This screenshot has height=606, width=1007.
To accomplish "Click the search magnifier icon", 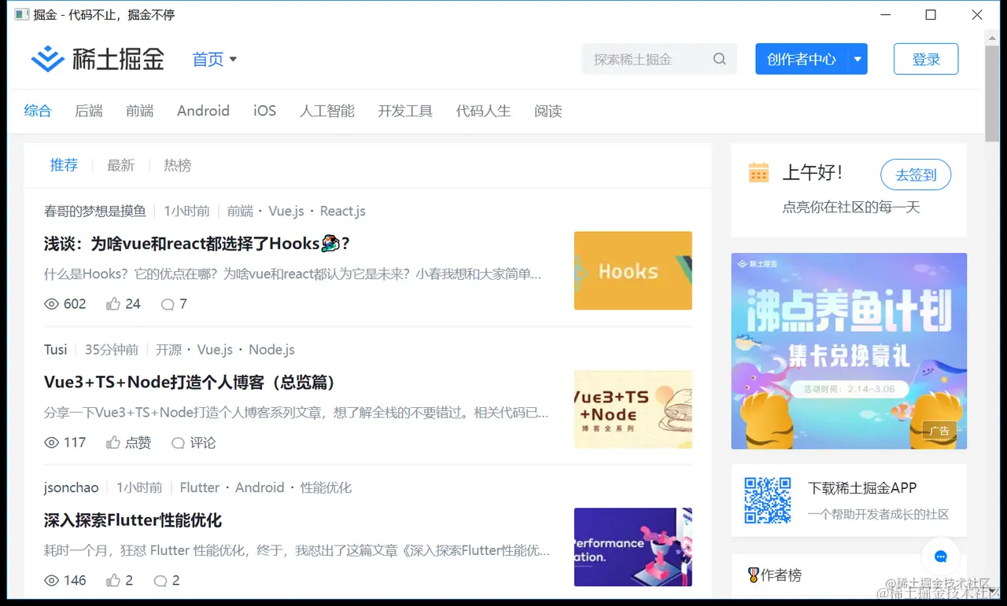I will 719,58.
